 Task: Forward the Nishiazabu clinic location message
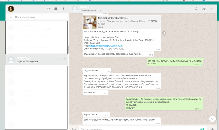(164, 33)
